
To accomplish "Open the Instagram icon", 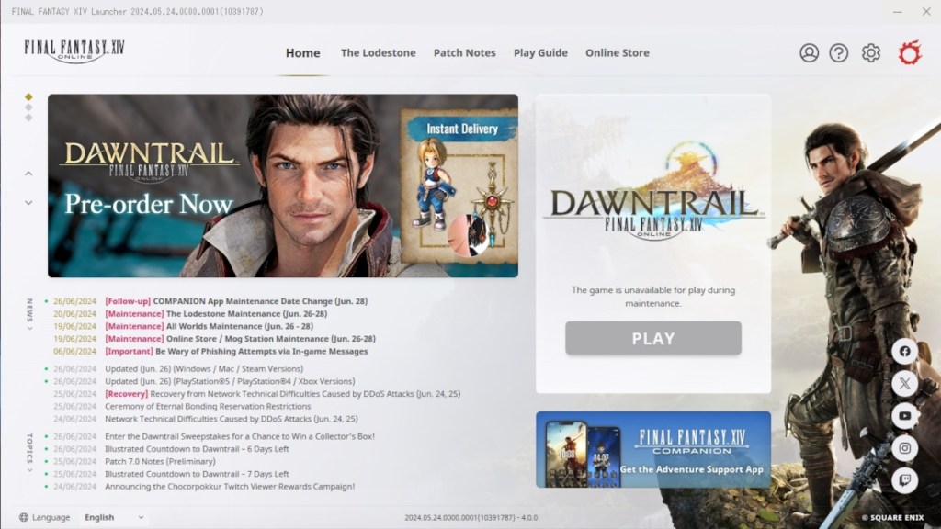I will pyautogui.click(x=905, y=448).
